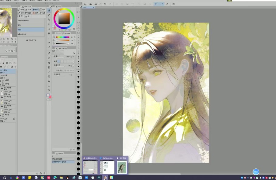276x180 pixels.
Task: Select the Hand tool
Action: [x=49, y=33]
